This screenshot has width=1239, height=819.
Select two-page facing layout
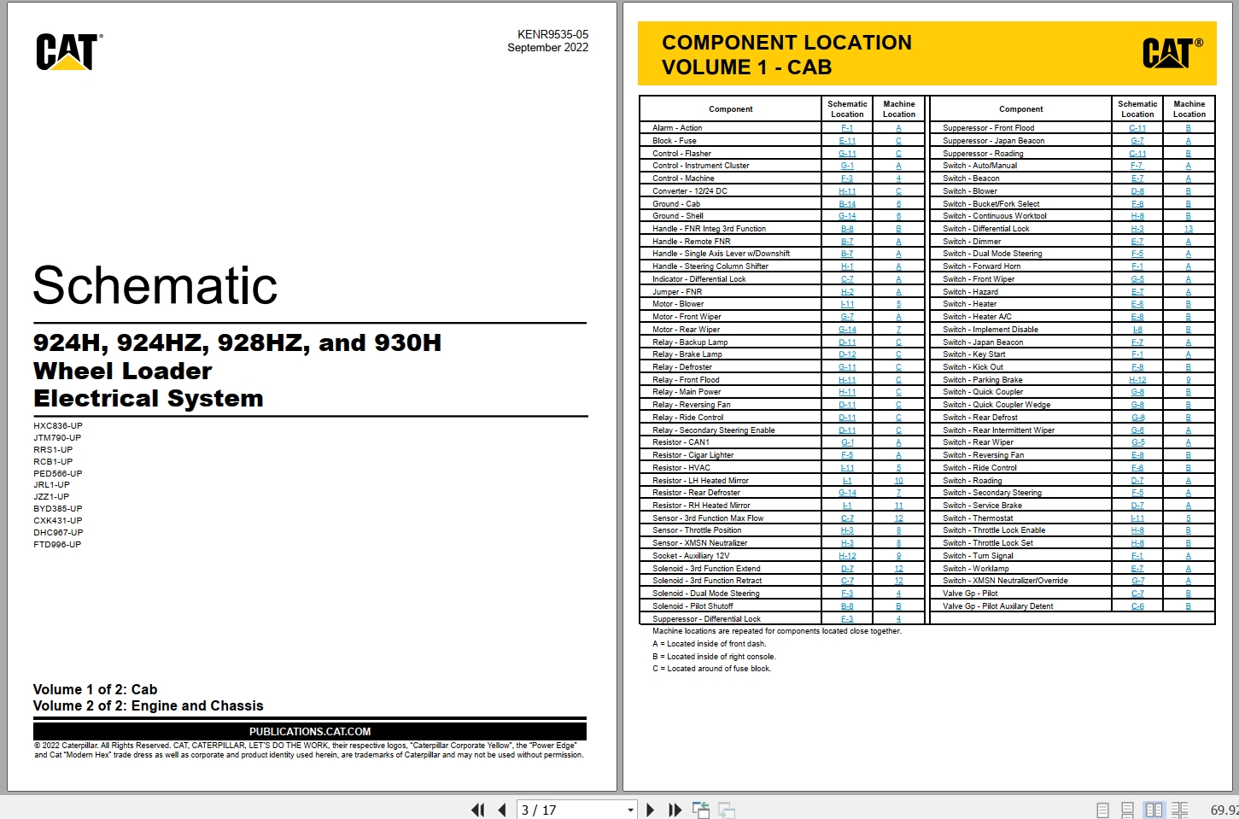coord(1154,810)
